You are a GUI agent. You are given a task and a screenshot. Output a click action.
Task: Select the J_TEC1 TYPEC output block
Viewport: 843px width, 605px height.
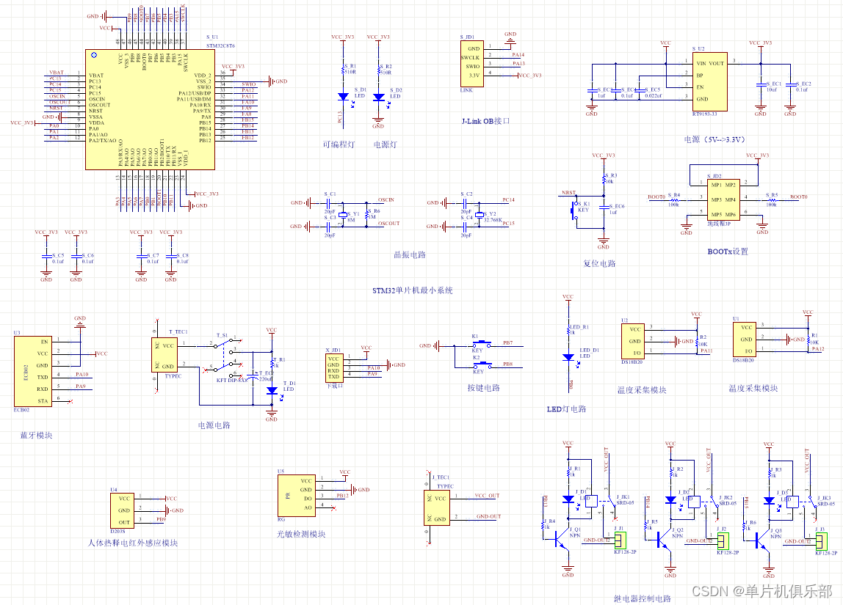pos(436,508)
